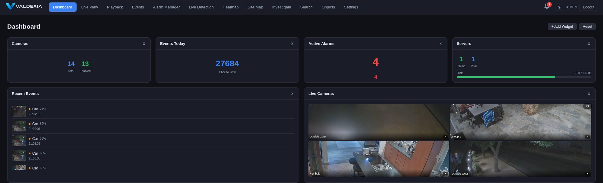Click event time 21:04:10
603x183 pixels.
pyautogui.click(x=34, y=114)
